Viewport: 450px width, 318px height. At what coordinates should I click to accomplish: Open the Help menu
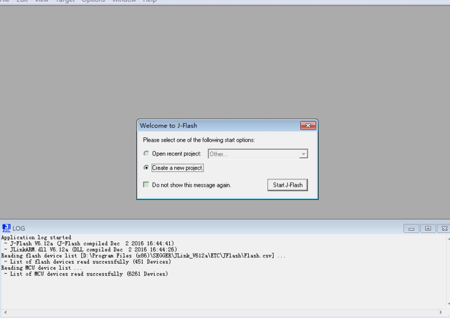coord(150,1)
